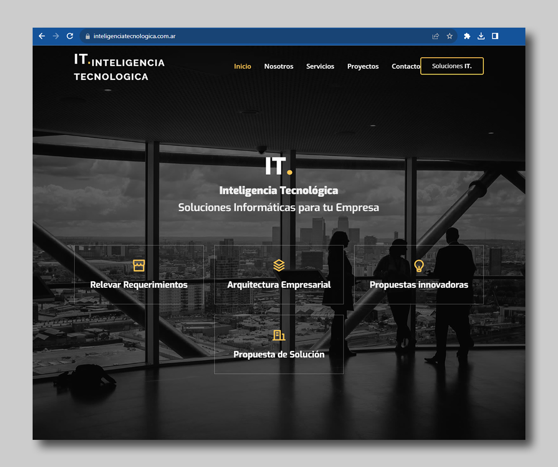Click the share page icon

435,36
